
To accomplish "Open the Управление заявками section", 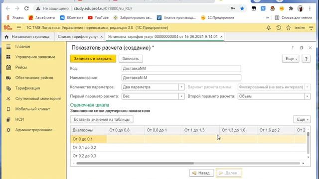I will (x=35, y=57).
